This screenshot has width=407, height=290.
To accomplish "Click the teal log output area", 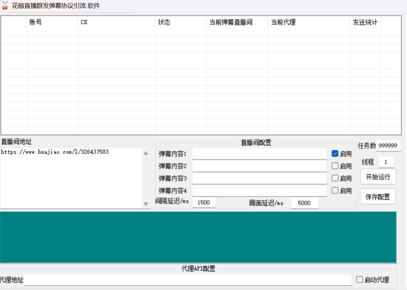I will point(198,237).
